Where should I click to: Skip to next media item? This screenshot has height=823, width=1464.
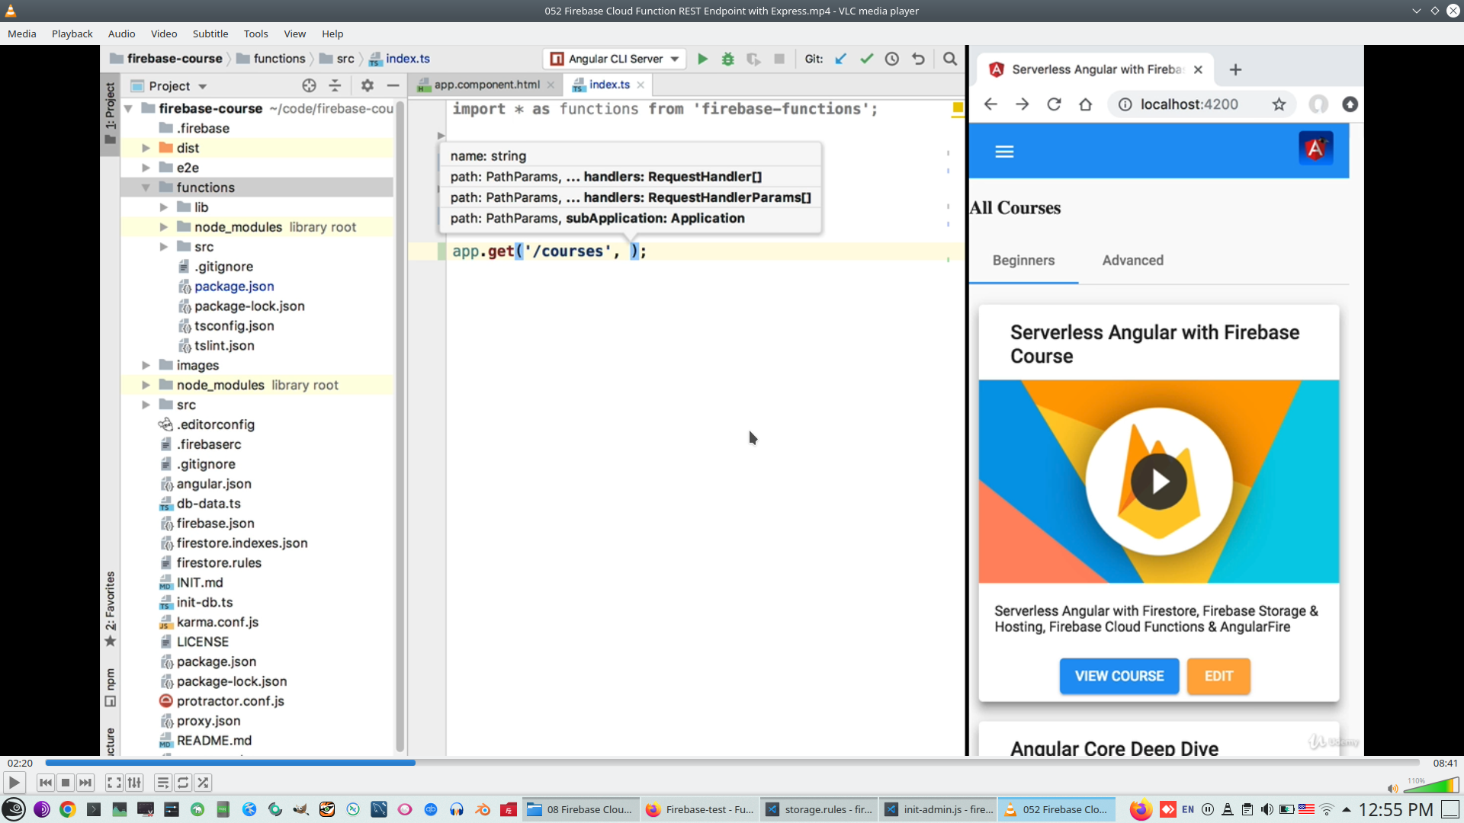coord(85,783)
